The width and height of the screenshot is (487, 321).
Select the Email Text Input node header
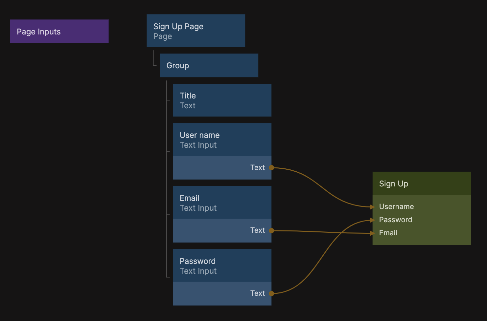tap(222, 203)
